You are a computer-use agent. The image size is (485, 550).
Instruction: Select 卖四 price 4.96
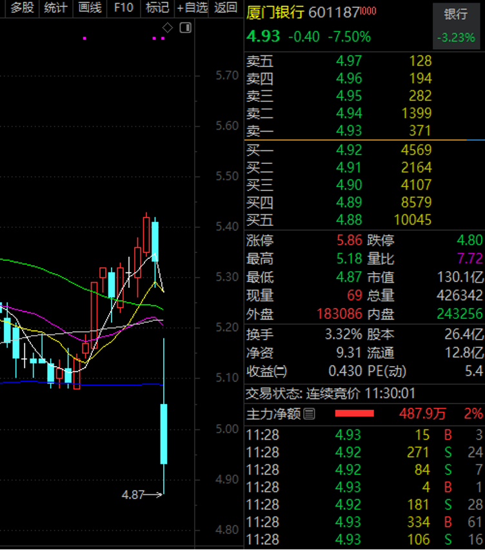click(x=349, y=79)
